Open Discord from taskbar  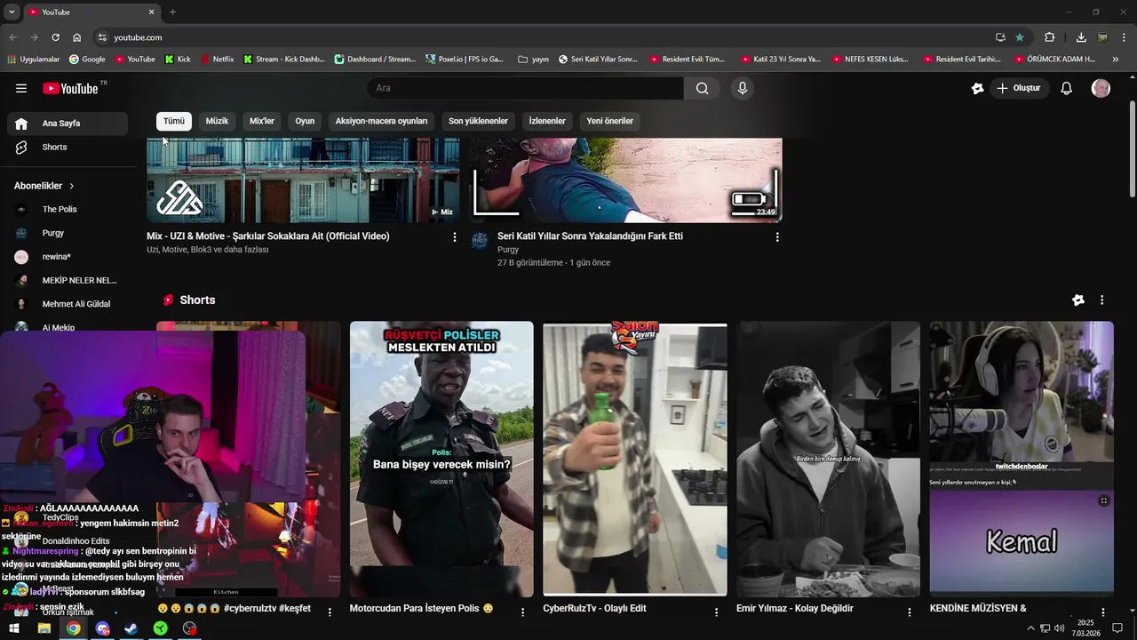click(102, 628)
